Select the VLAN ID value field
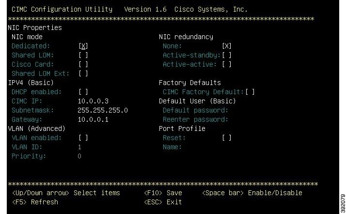 pyautogui.click(x=79, y=147)
